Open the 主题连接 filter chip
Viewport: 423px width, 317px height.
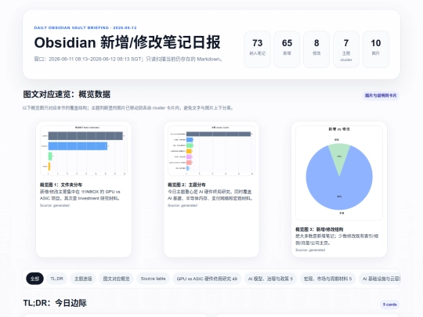click(83, 279)
